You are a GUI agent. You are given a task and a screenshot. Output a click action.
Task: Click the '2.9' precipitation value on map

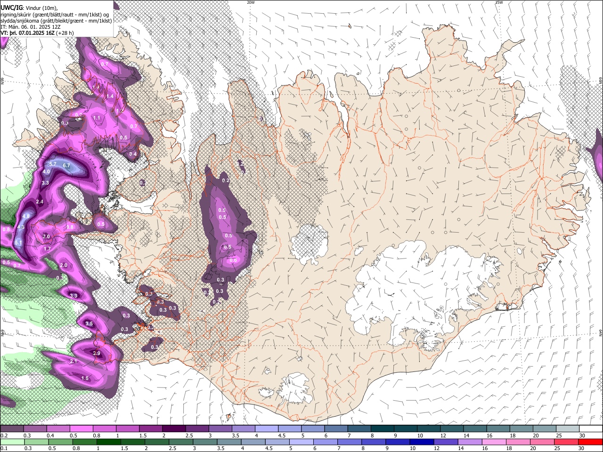(x=97, y=353)
